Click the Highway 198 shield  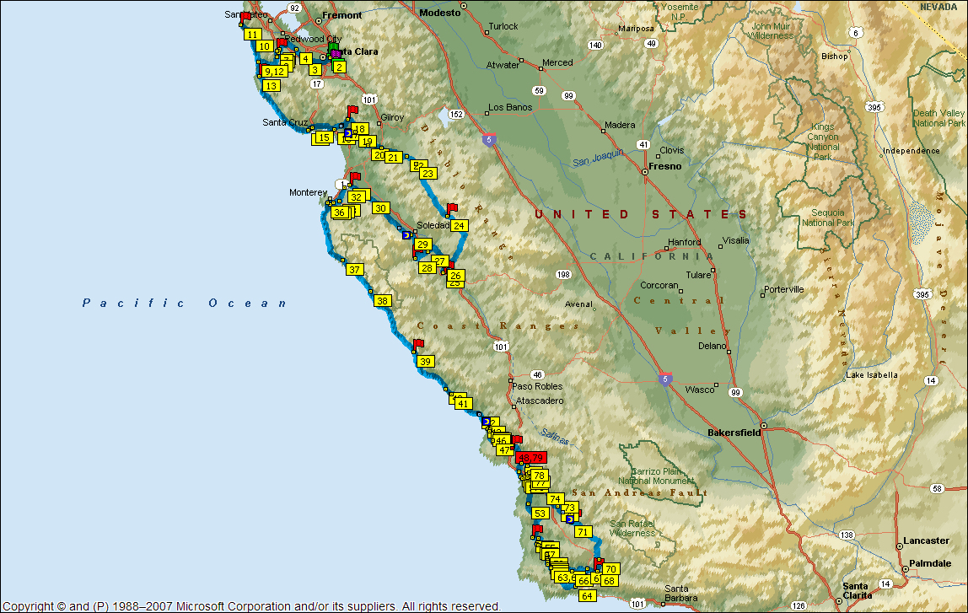[x=563, y=274]
